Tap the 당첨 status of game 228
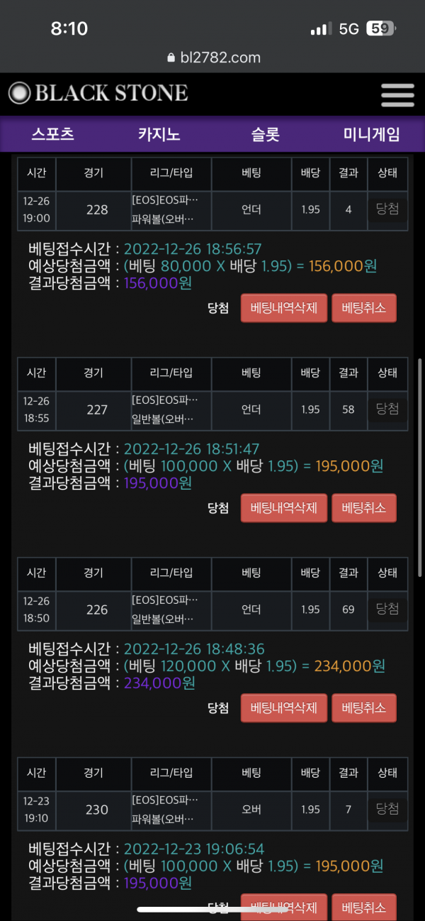This screenshot has width=425, height=921. (387, 209)
